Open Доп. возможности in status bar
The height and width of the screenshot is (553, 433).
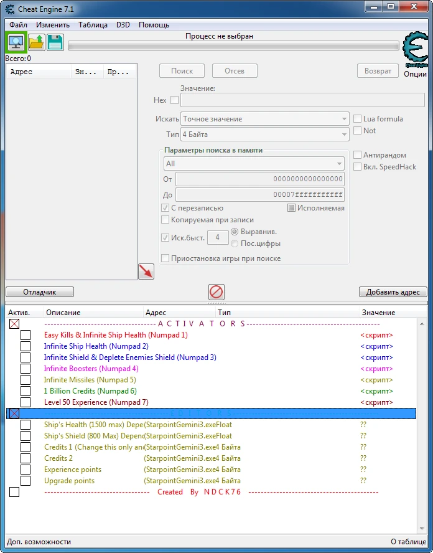point(39,542)
